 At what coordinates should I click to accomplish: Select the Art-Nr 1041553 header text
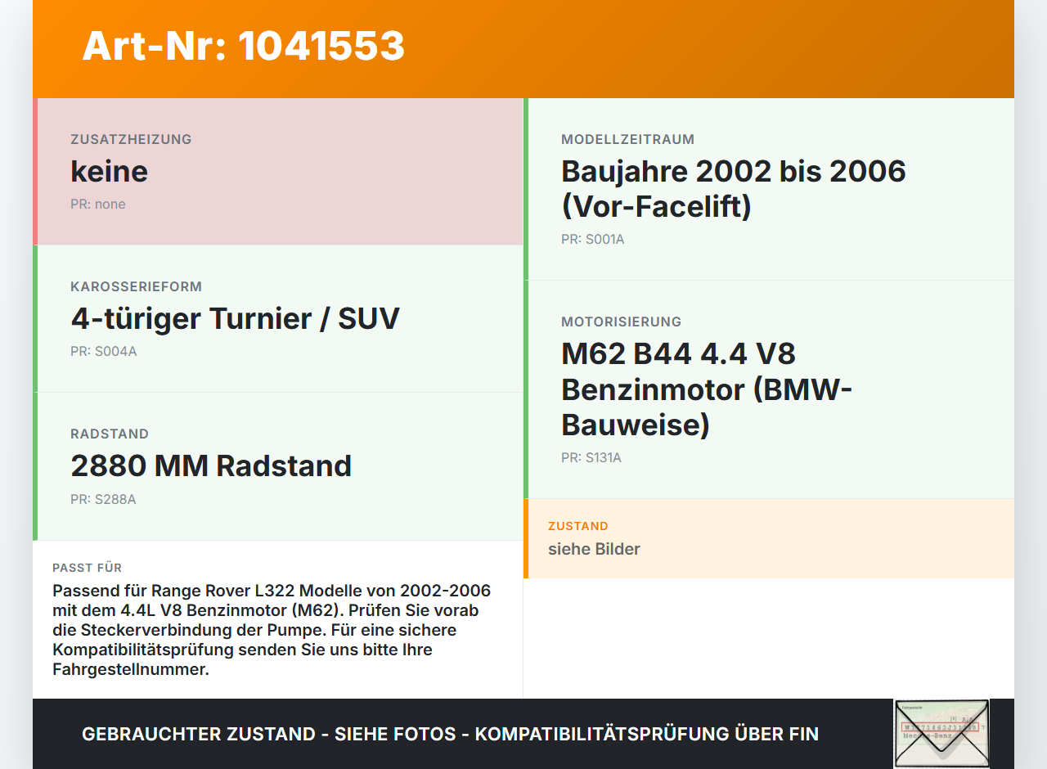(x=244, y=46)
